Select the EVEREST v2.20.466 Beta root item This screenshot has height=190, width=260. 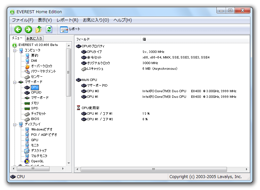pos(38,45)
